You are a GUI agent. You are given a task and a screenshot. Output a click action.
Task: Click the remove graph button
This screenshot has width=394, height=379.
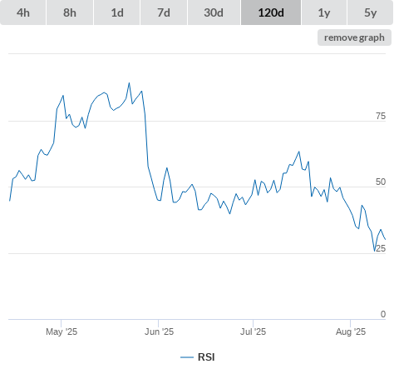pos(354,37)
